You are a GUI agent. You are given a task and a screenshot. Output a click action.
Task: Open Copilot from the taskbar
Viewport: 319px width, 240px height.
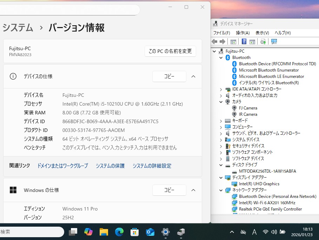[x=88, y=232]
